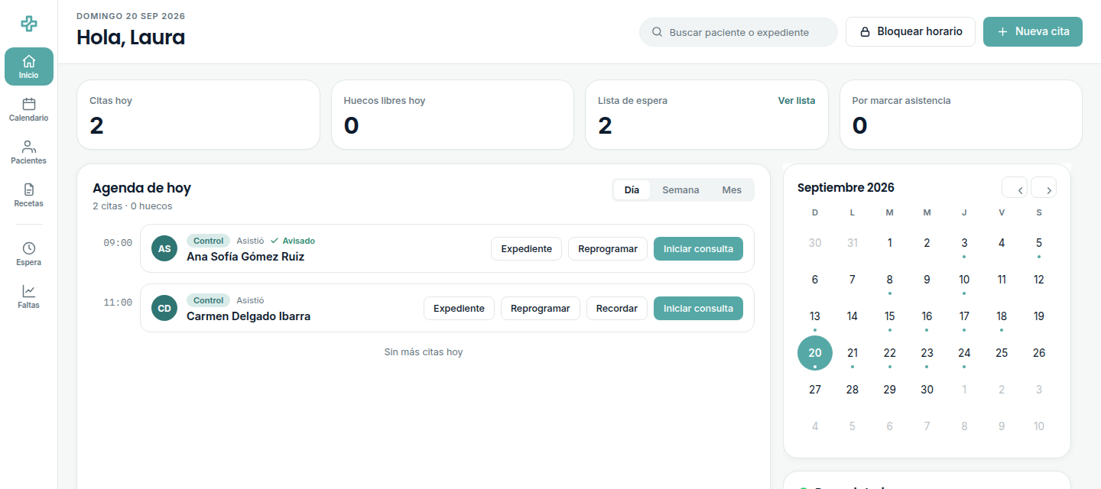
Task: Click the 09:00 time label
Action: click(118, 243)
